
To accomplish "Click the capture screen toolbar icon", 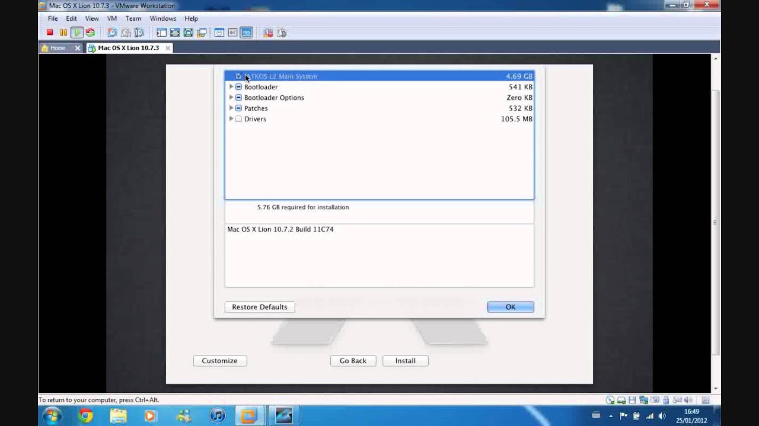I will (x=268, y=33).
